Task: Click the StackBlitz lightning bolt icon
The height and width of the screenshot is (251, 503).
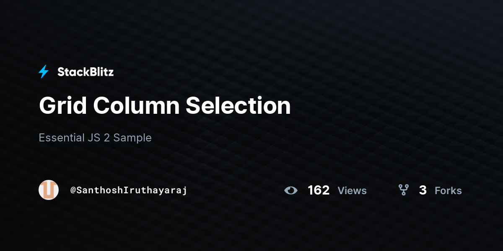Action: [44, 72]
